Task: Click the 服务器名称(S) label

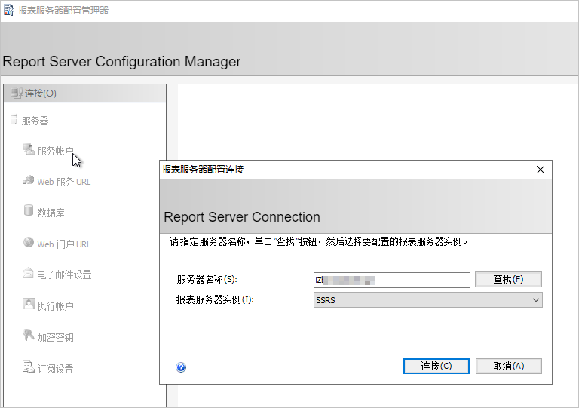Action: click(207, 279)
